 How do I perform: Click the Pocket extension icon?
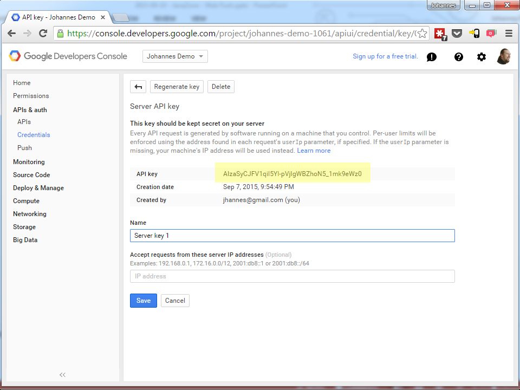[457, 34]
